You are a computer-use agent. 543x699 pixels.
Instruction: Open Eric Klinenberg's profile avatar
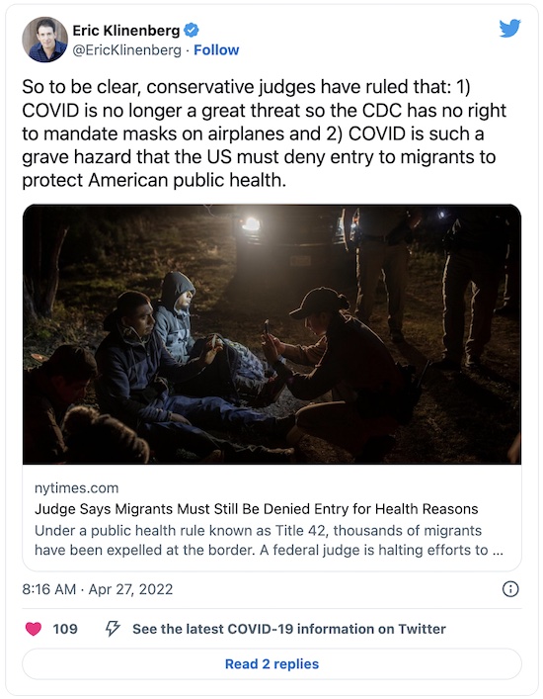point(45,40)
